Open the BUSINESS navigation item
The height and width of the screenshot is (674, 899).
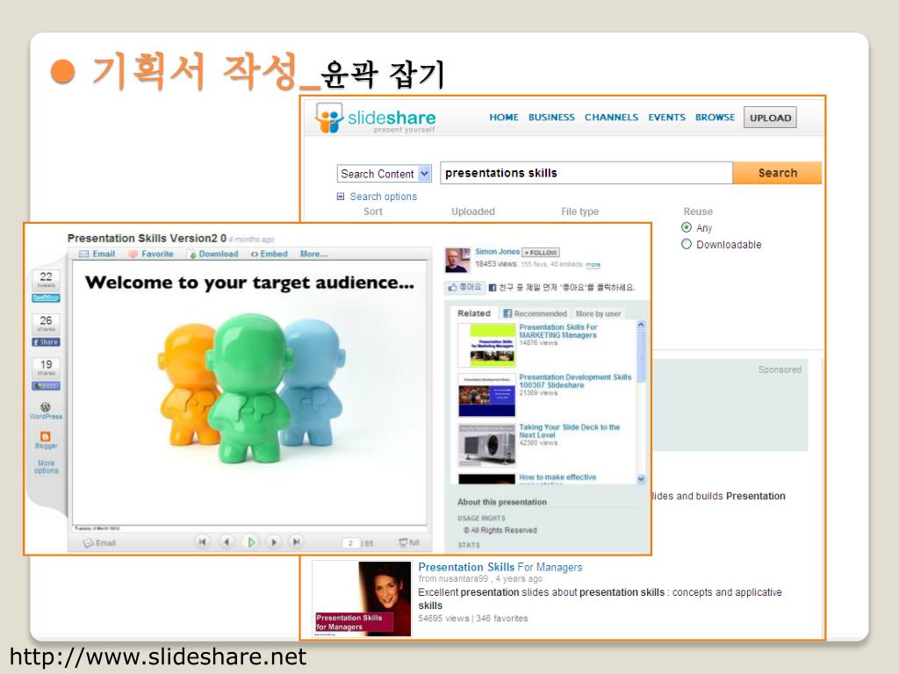551,117
